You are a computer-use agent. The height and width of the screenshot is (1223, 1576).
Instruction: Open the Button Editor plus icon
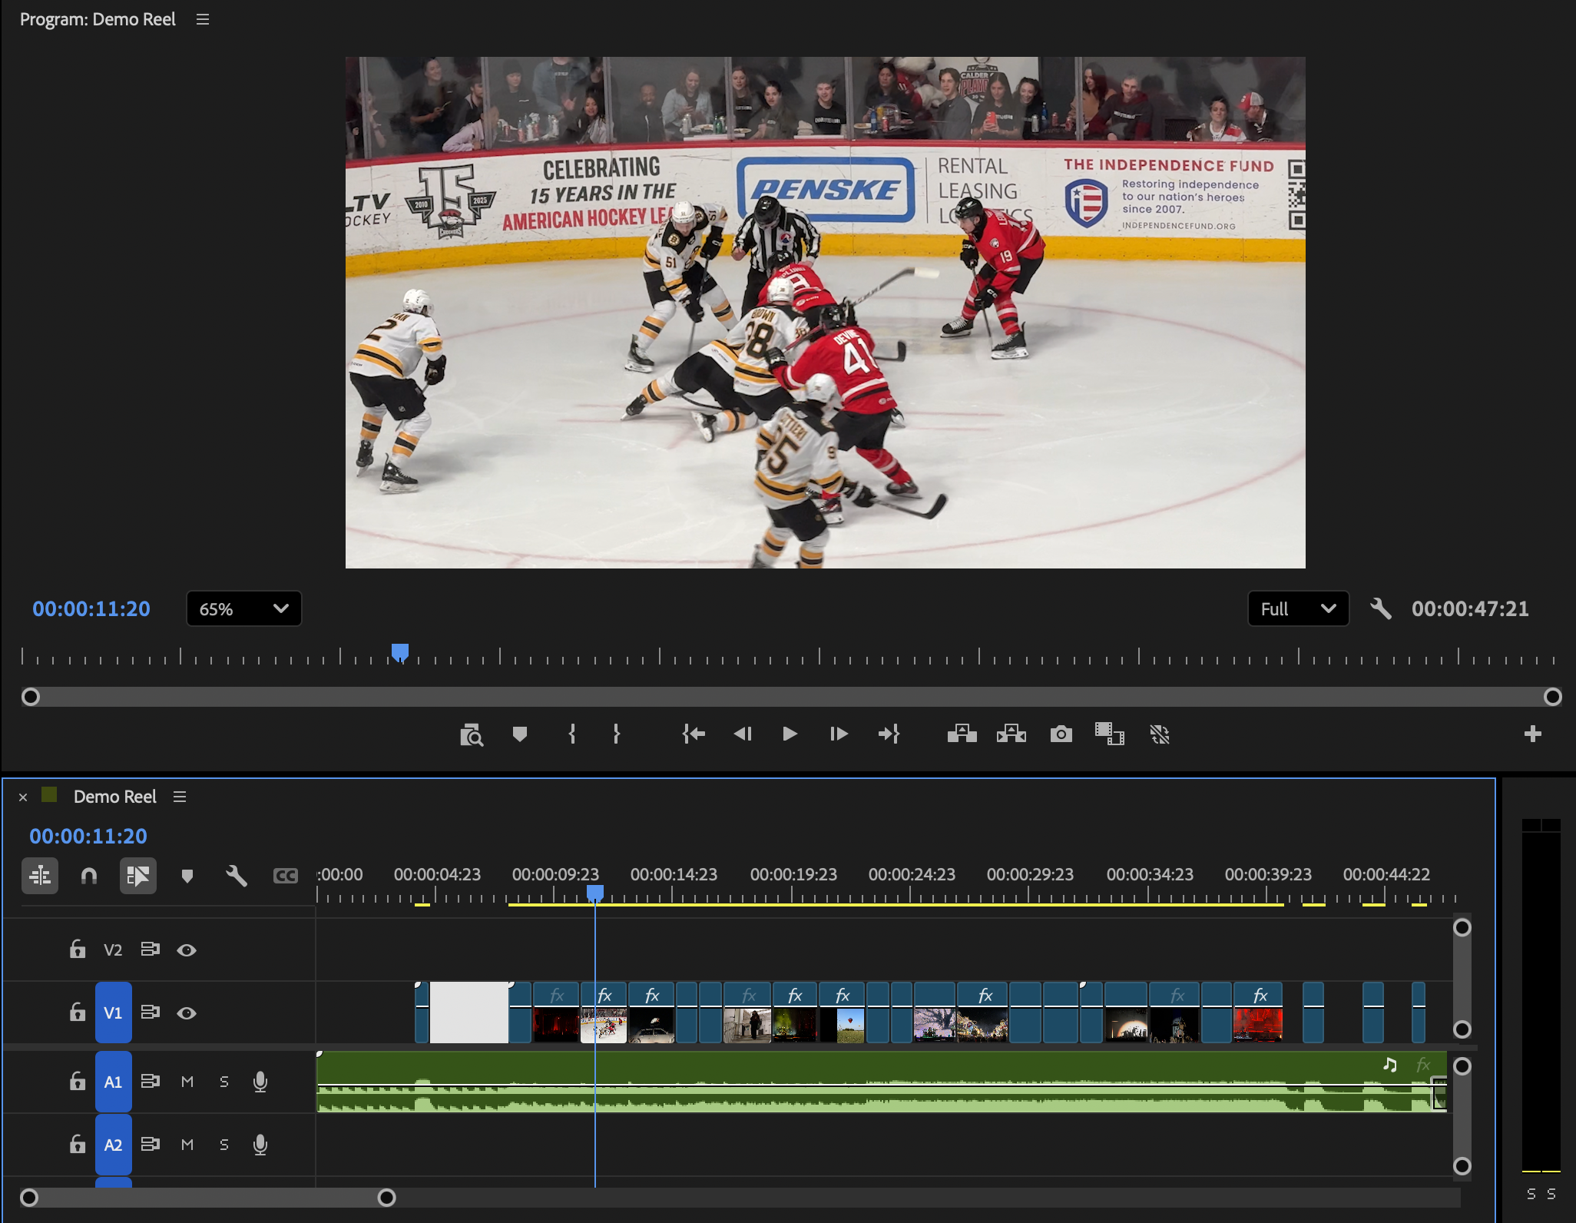click(x=1532, y=734)
